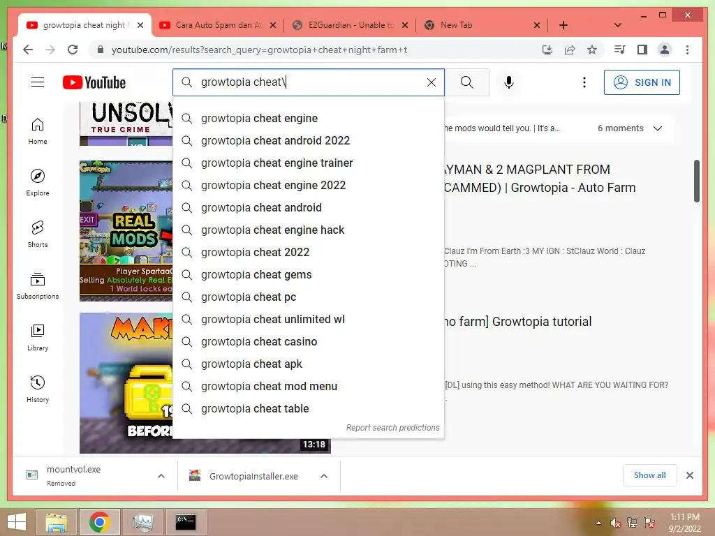This screenshot has width=715, height=536.
Task: Select suggestion growtopia cheat table
Action: (x=308, y=409)
